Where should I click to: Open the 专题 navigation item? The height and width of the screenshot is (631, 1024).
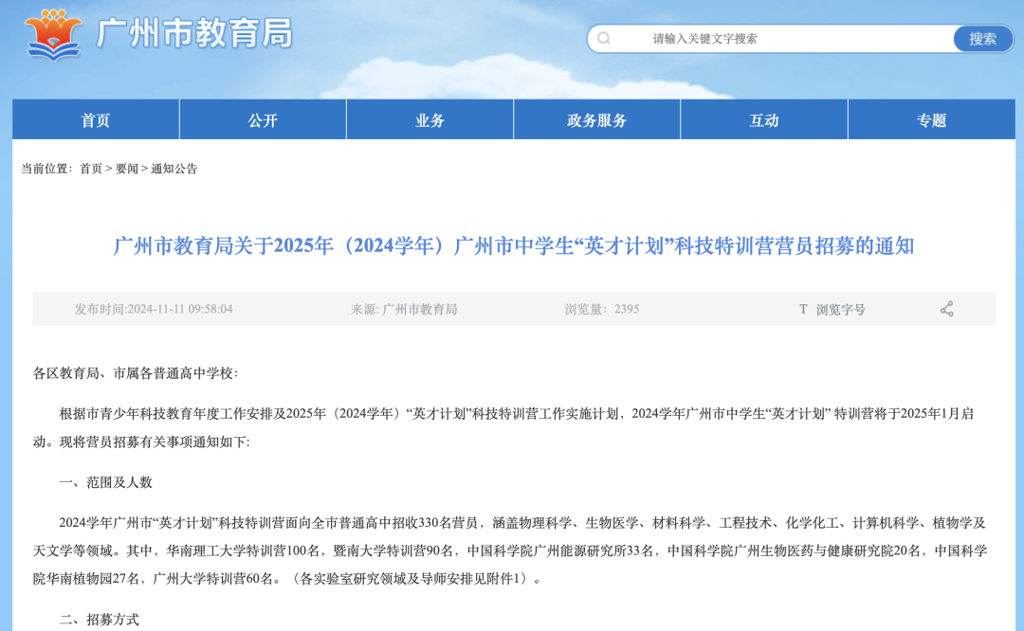pyautogui.click(x=931, y=120)
